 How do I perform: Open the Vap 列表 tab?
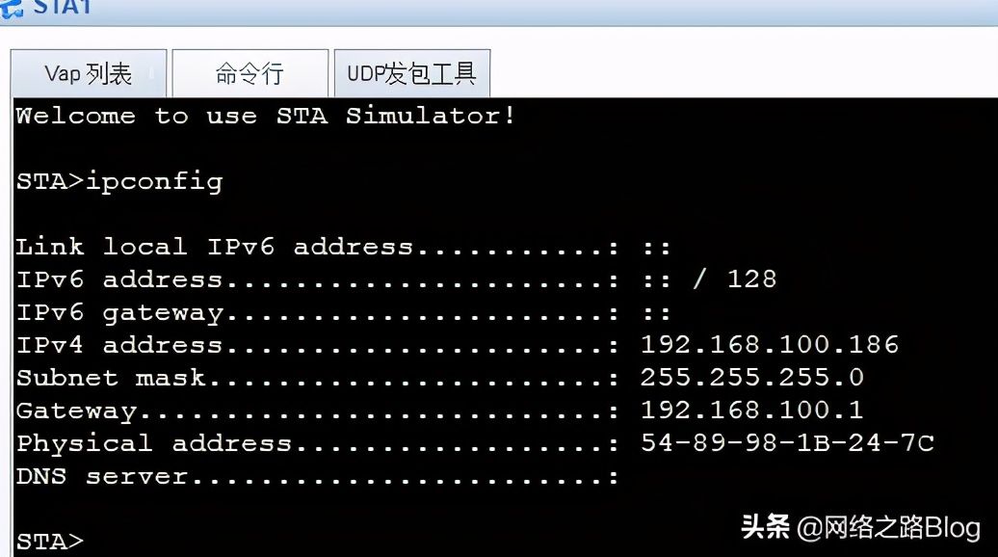point(89,73)
